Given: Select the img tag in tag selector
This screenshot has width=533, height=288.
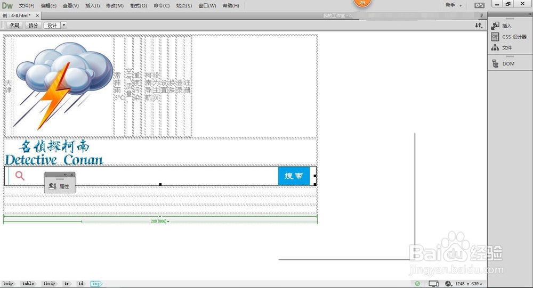Looking at the screenshot, I should (96, 284).
